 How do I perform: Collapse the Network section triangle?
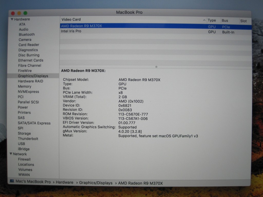(x=11, y=154)
